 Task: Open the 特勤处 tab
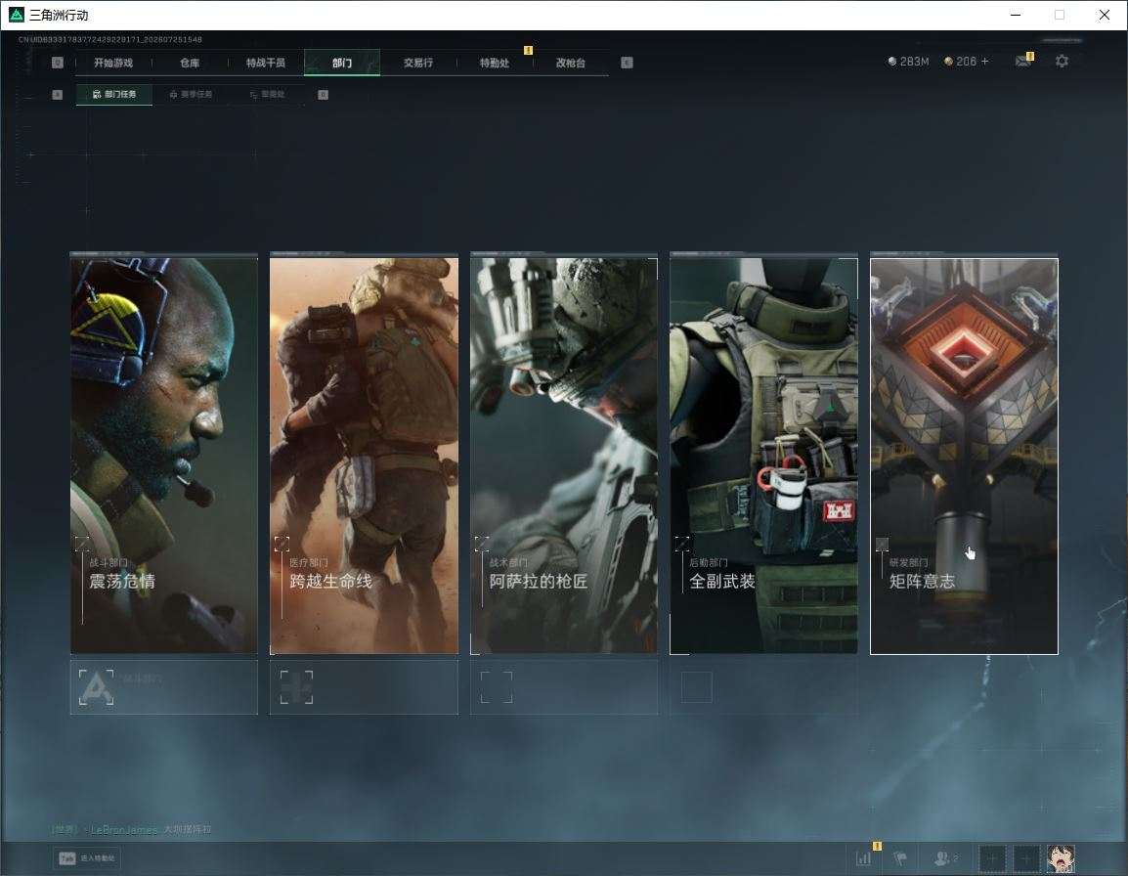tap(495, 63)
